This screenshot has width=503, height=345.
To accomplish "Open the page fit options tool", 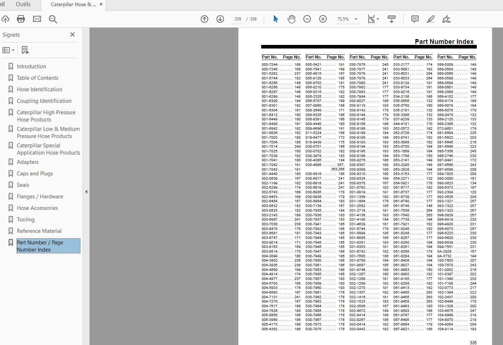I will (x=373, y=19).
